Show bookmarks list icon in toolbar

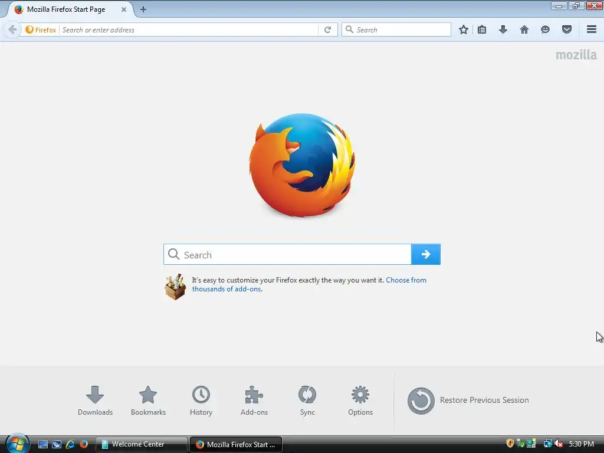(x=482, y=29)
